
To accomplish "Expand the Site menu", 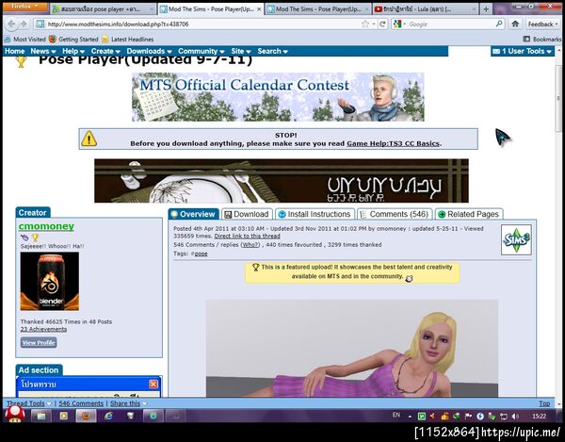I will (241, 51).
